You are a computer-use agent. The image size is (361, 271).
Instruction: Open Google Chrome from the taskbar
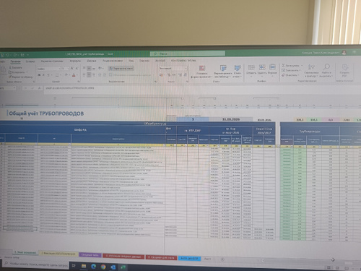click(103, 267)
